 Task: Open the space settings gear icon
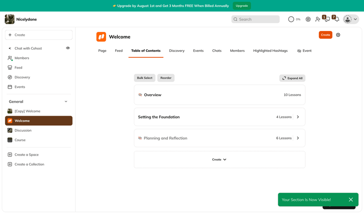pyautogui.click(x=338, y=35)
